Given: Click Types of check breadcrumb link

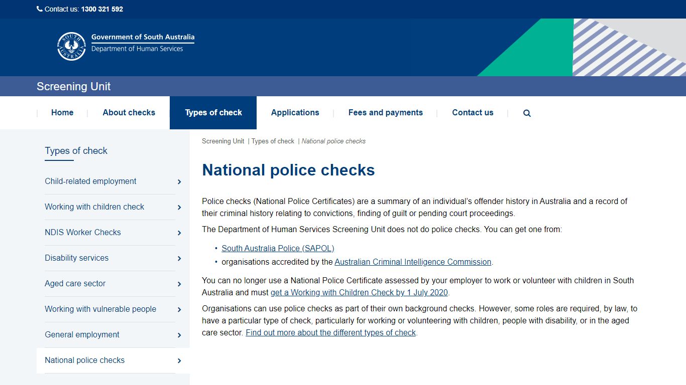Looking at the screenshot, I should (273, 141).
